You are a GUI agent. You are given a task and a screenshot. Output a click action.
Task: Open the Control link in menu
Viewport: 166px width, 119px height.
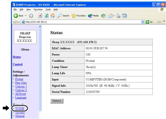[18, 64]
